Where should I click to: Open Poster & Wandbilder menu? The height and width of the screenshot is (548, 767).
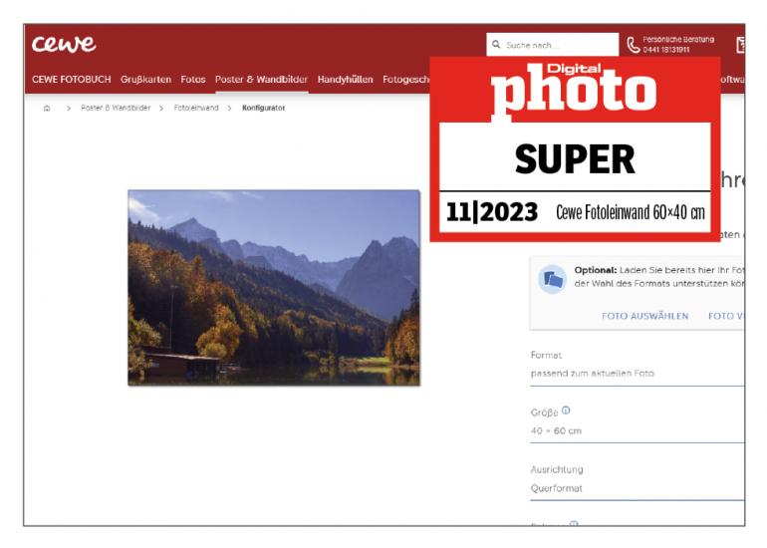click(x=261, y=80)
